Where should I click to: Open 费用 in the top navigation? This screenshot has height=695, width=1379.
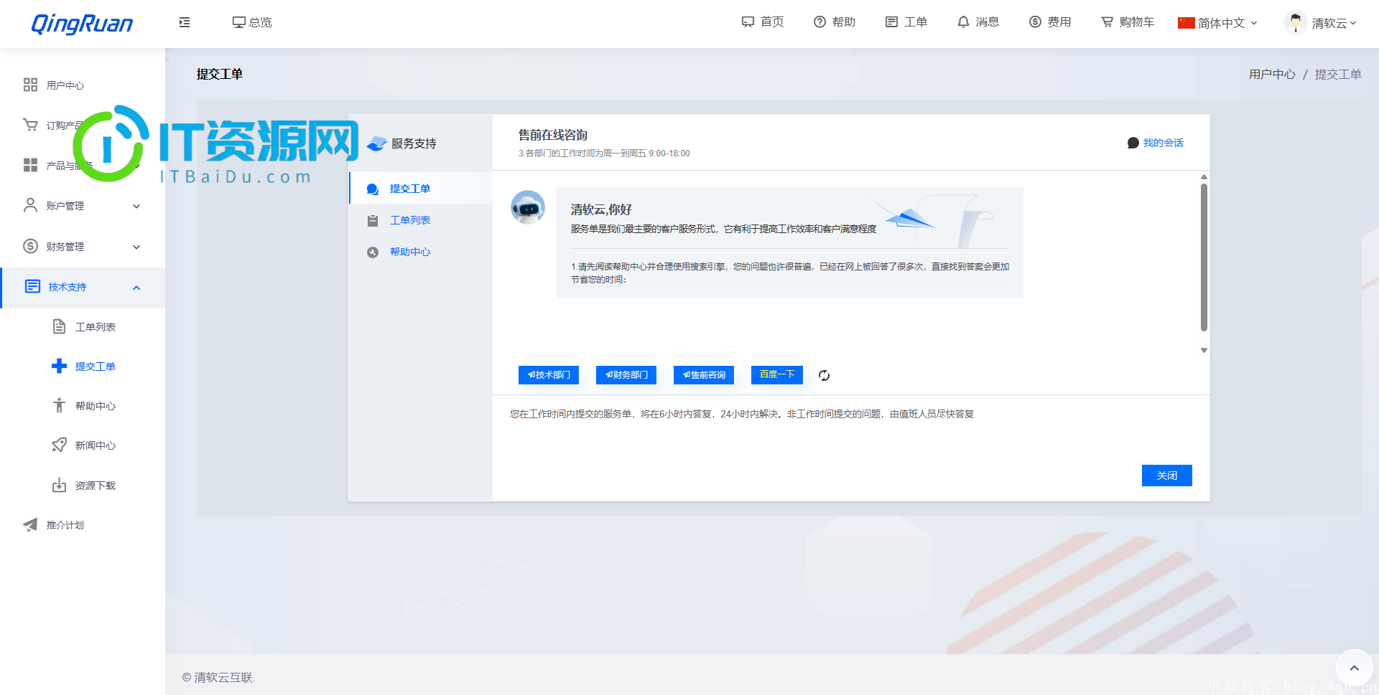[1050, 22]
